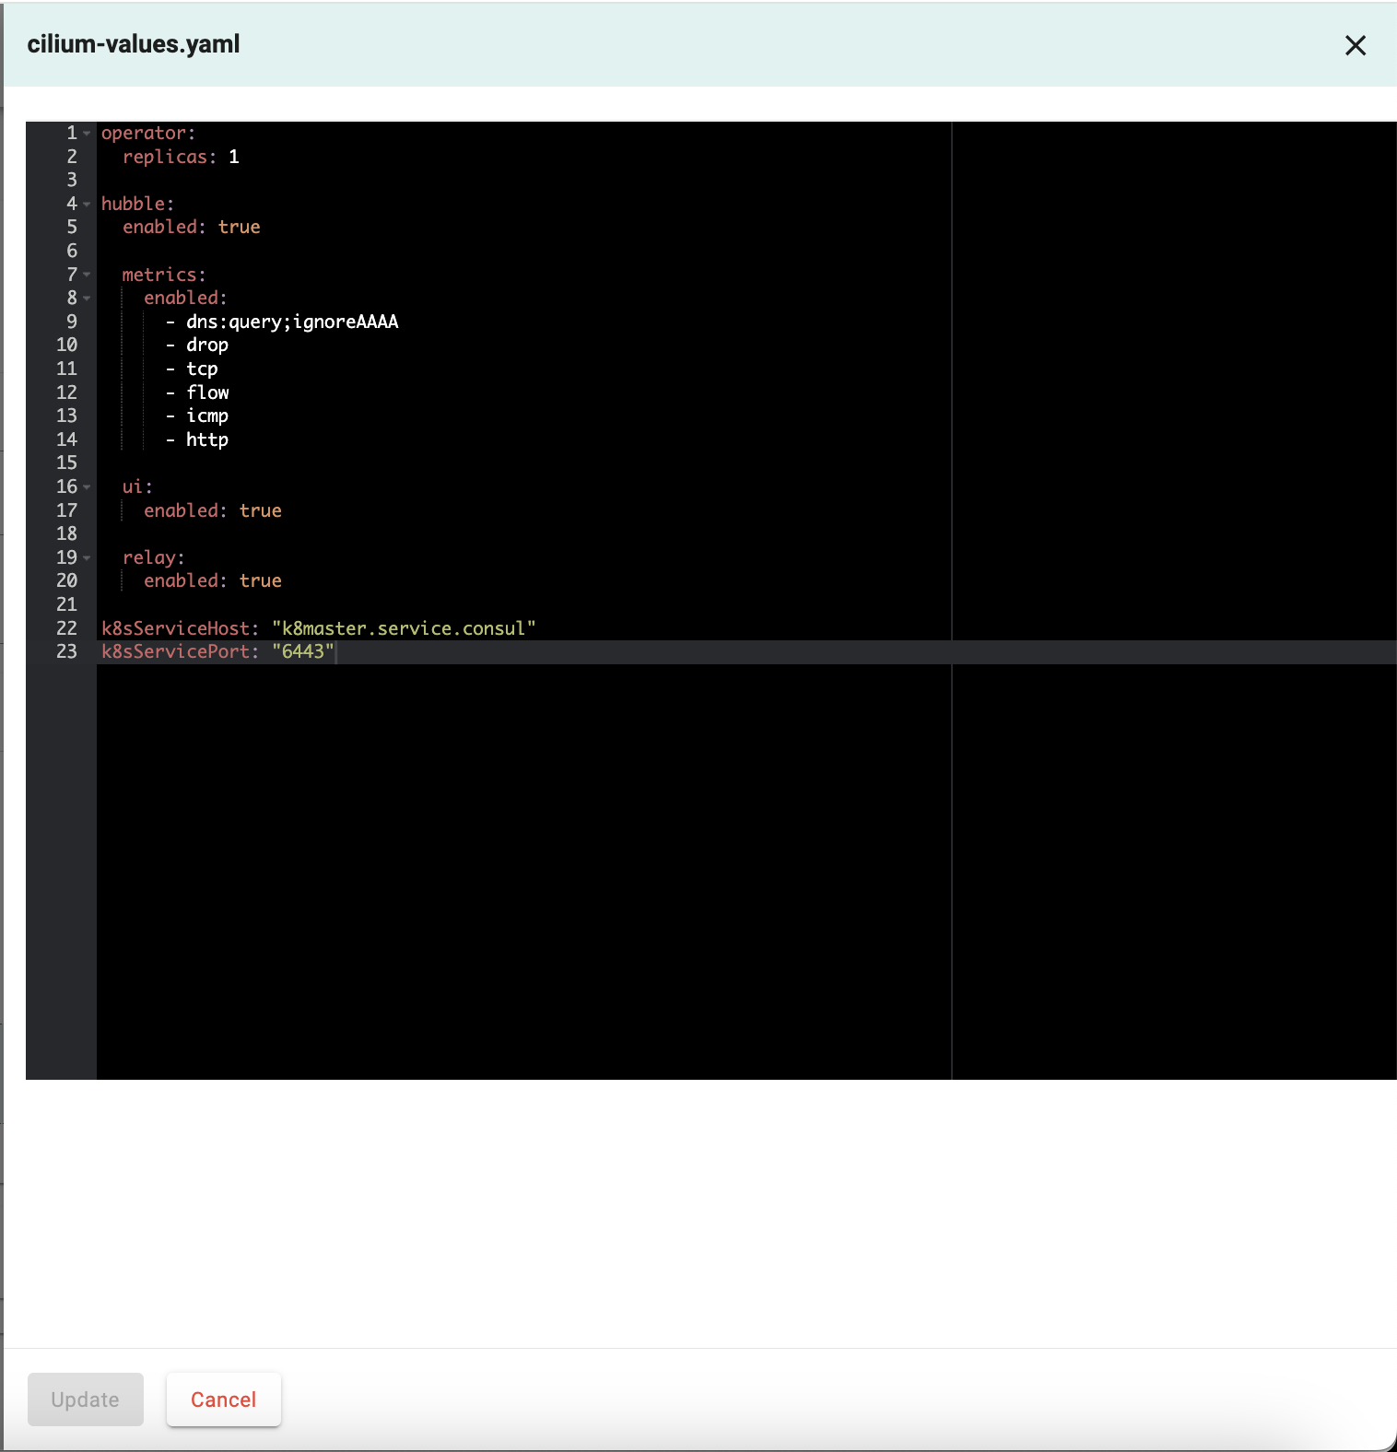Click 'dns:query;ignoreAAAA' list entry
The width and height of the screenshot is (1397, 1452).
tap(292, 322)
